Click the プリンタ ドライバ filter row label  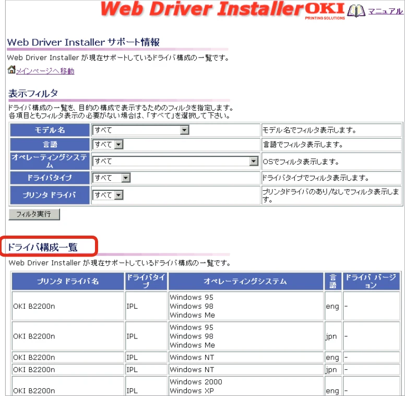pos(50,195)
